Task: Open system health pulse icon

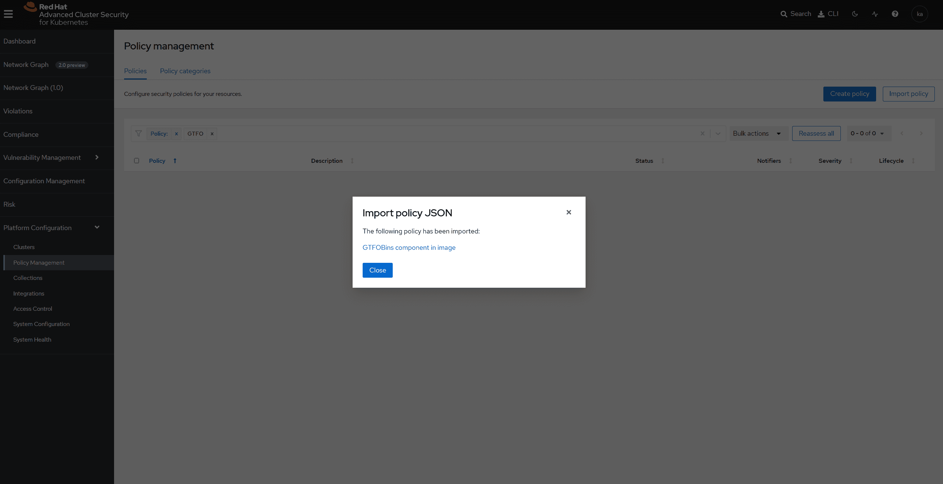Action: (875, 14)
